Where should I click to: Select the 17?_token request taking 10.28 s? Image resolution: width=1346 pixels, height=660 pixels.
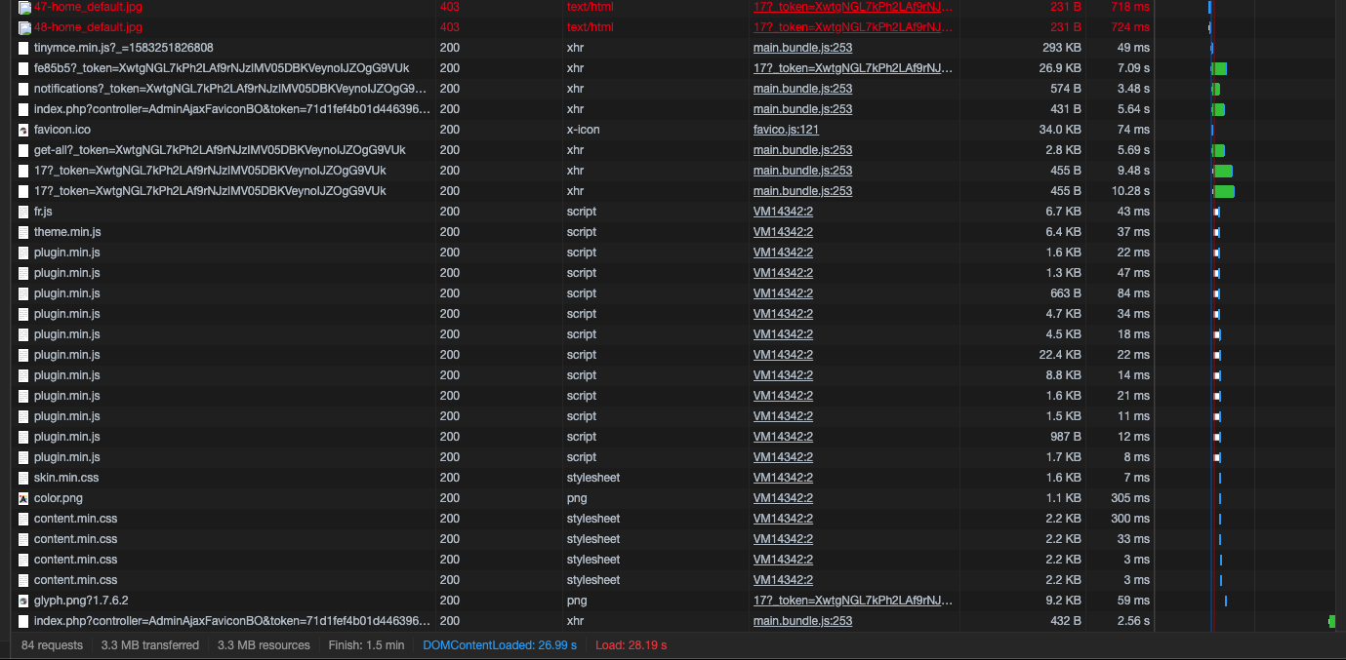[x=673, y=191]
